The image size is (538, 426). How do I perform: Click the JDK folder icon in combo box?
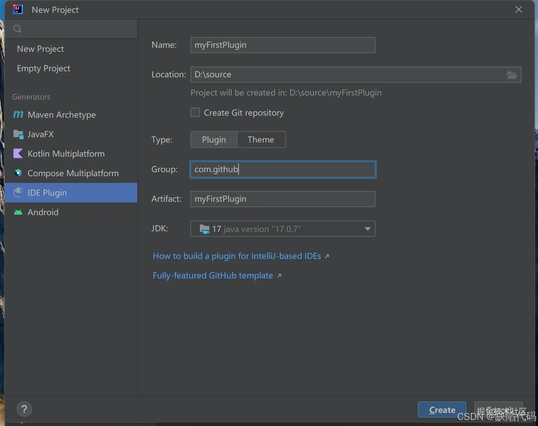[205, 229]
